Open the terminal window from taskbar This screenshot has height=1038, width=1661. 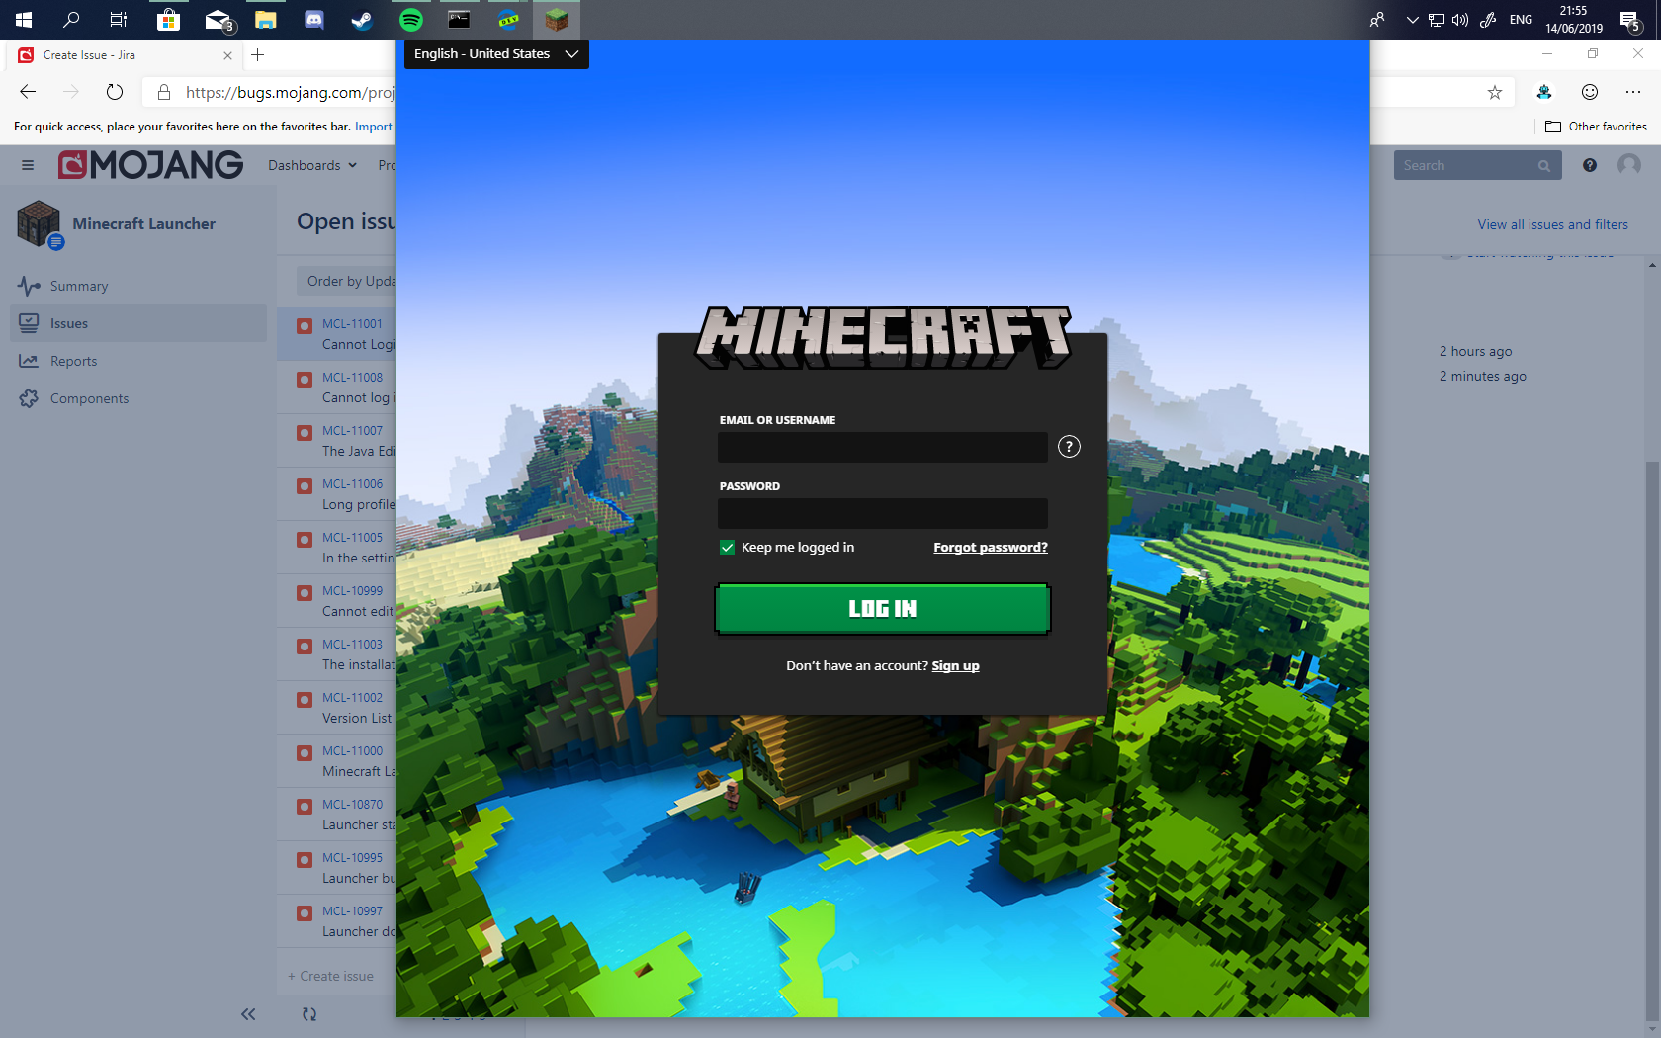(459, 20)
